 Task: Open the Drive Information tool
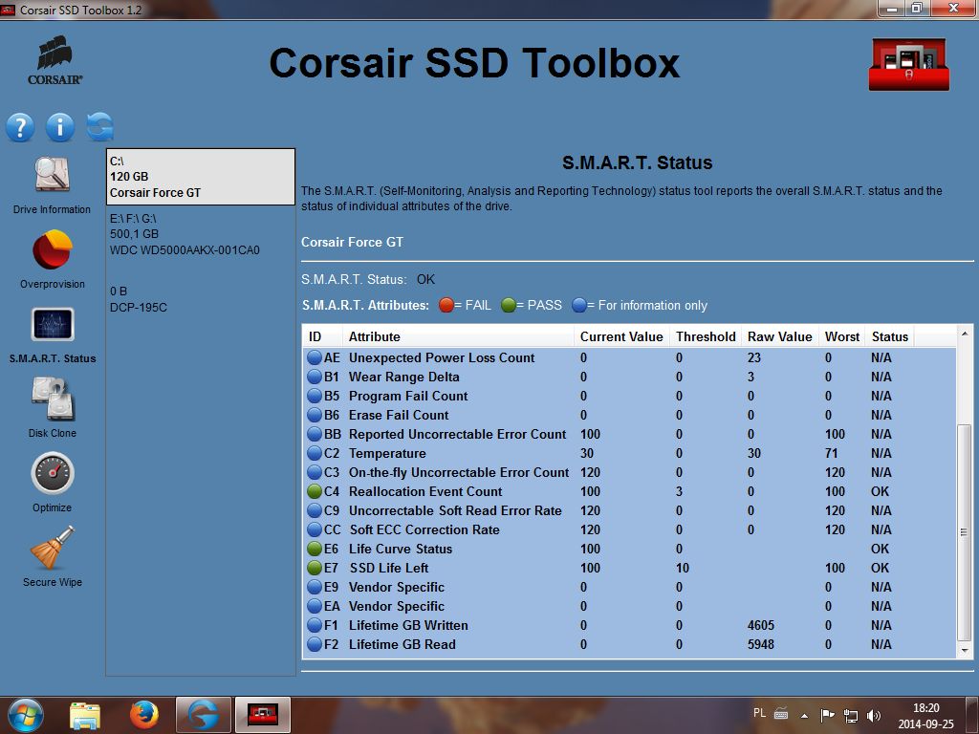pos(52,184)
